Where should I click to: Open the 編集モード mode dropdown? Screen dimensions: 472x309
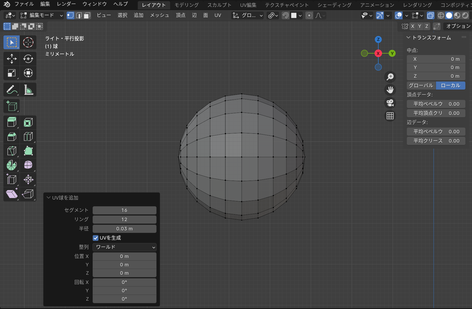pos(42,16)
